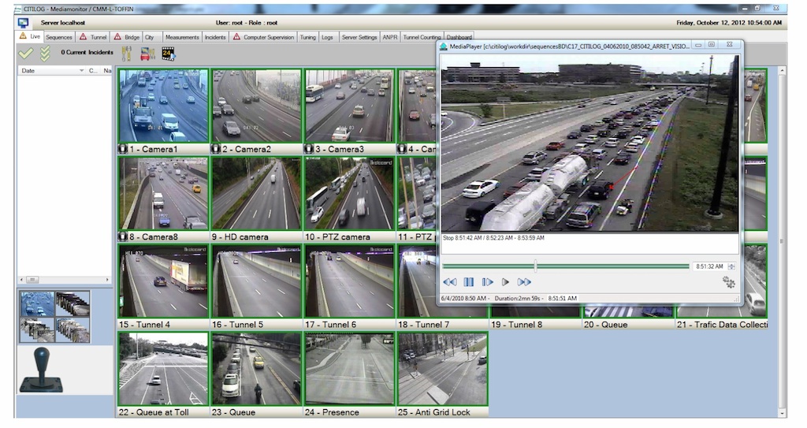
Task: Click the fast forward button in MediaPlayer
Action: click(524, 281)
